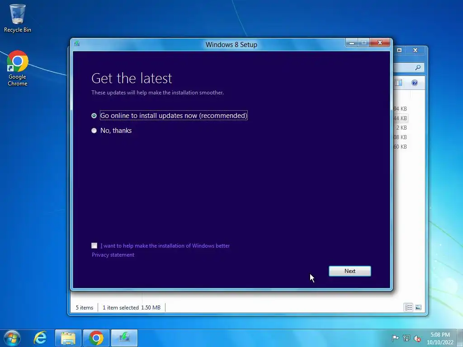Select the Explorer file row sized 2 KB

pyautogui.click(x=401, y=128)
